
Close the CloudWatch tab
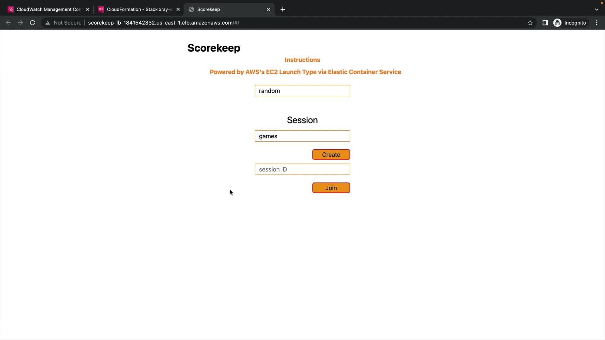(x=88, y=9)
